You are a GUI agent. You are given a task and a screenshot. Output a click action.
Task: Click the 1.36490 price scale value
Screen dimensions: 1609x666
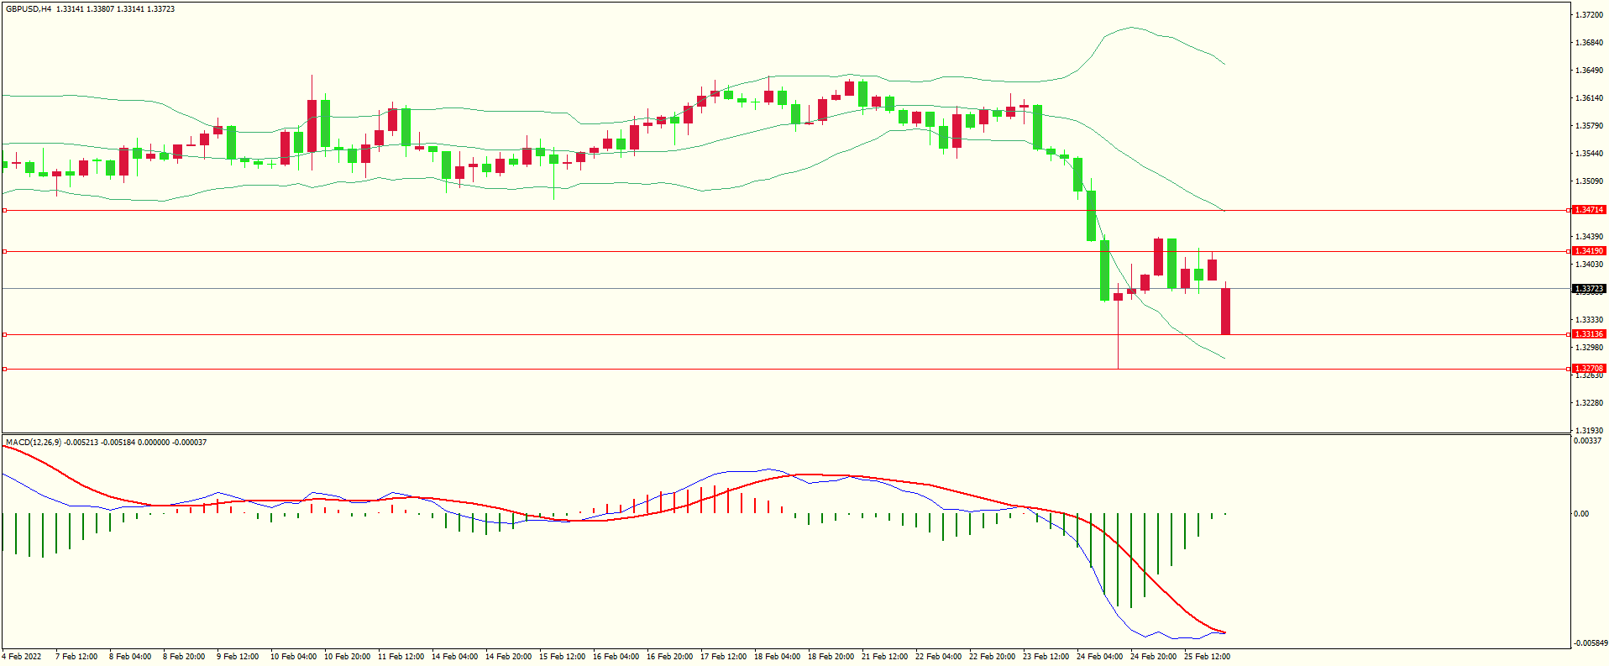click(1589, 71)
